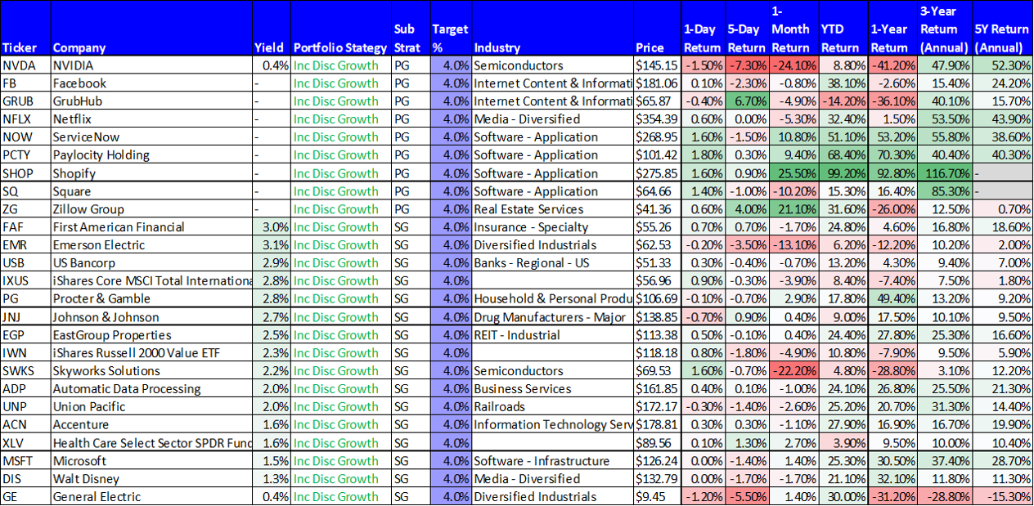This screenshot has height=506, width=1034.
Task: Select Automatic Data Processing company cell
Action: coord(151,389)
